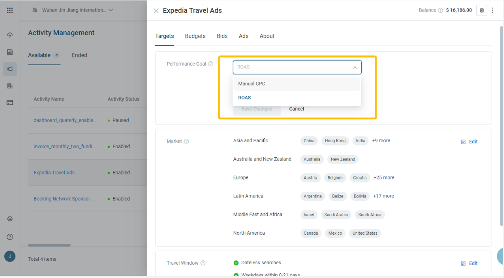The width and height of the screenshot is (504, 278).
Task: Open the help question mark sidebar icon
Action: (x=10, y=237)
